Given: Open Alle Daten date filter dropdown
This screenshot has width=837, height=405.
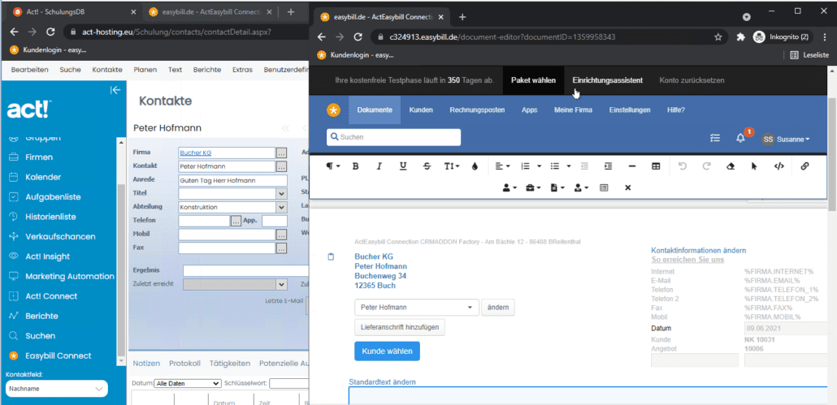Looking at the screenshot, I should [x=188, y=383].
